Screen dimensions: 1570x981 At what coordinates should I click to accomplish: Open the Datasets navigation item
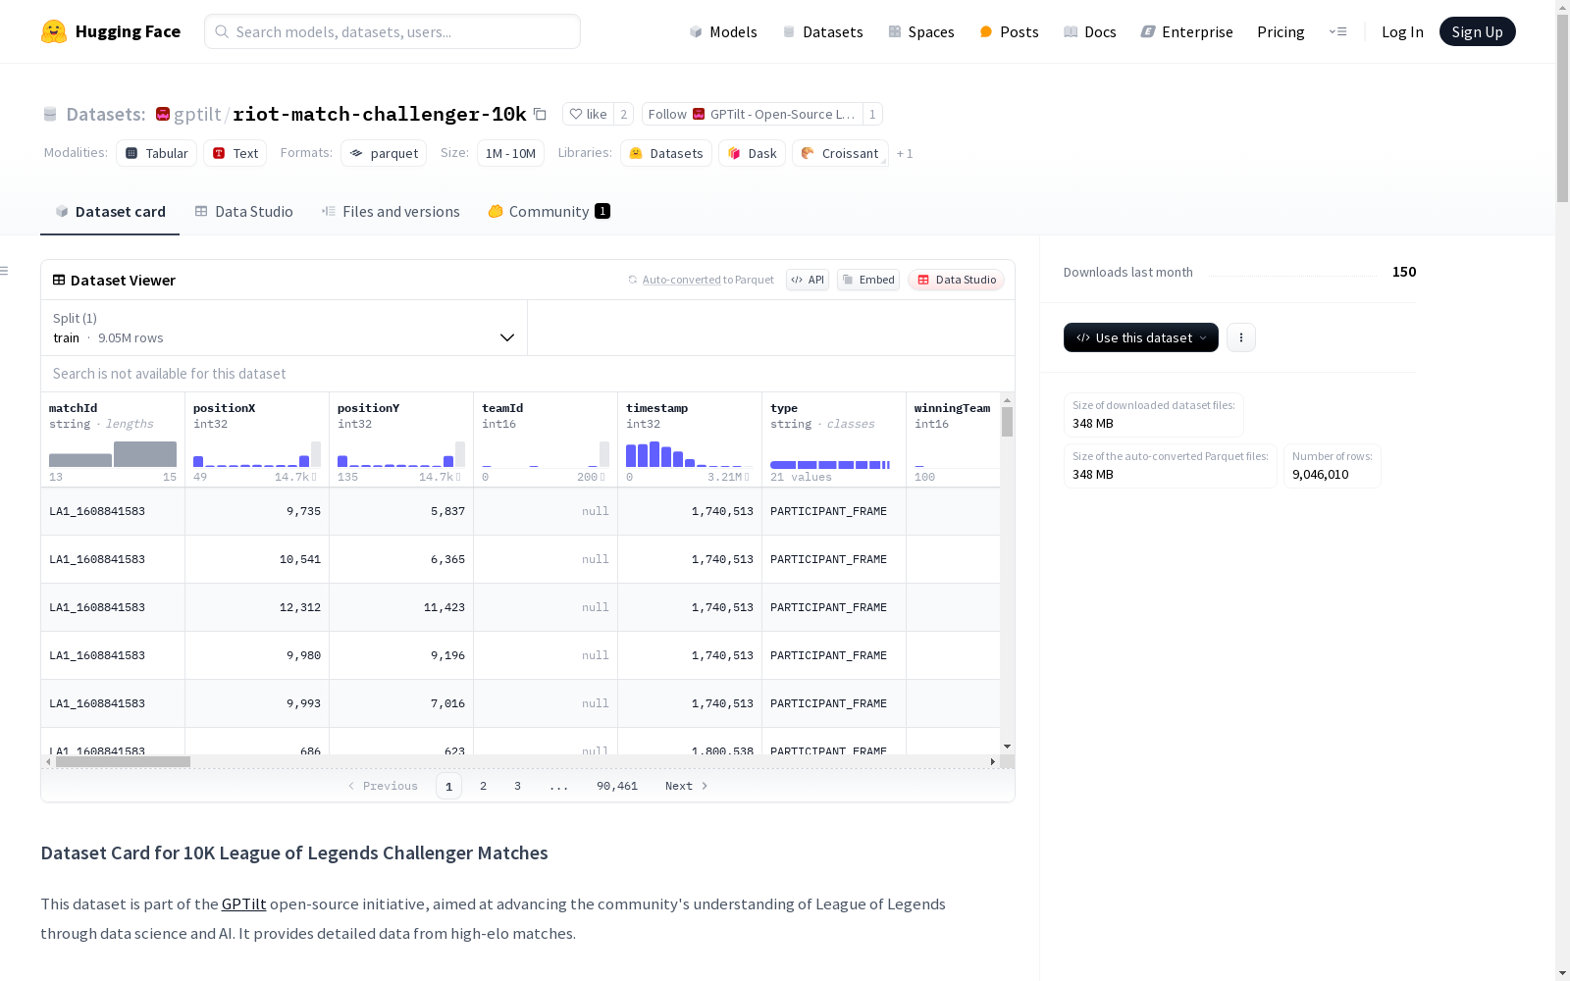coord(822,31)
